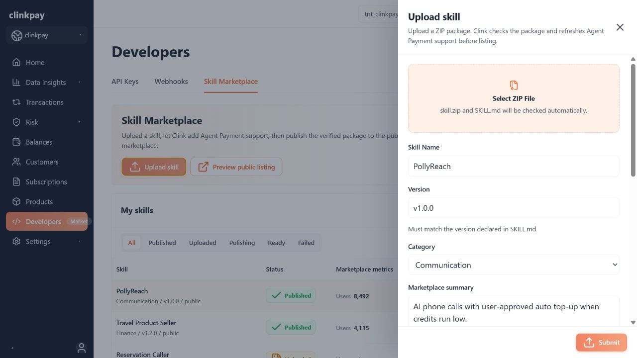Image resolution: width=637 pixels, height=358 pixels.
Task: Open Transactions in the sidebar
Action: (47, 102)
